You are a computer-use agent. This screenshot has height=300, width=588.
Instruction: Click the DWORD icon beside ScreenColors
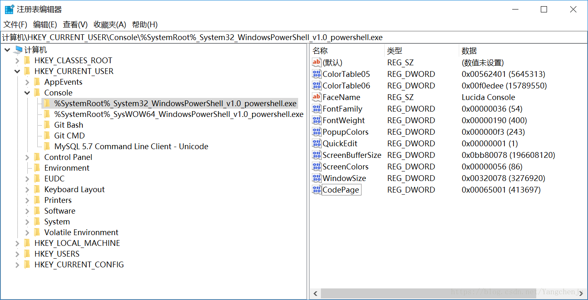point(317,167)
